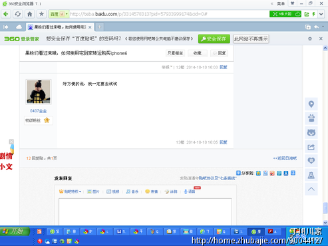328x246 pixels.
Task: Click the cake icon in right sidebar
Action: coord(311,118)
